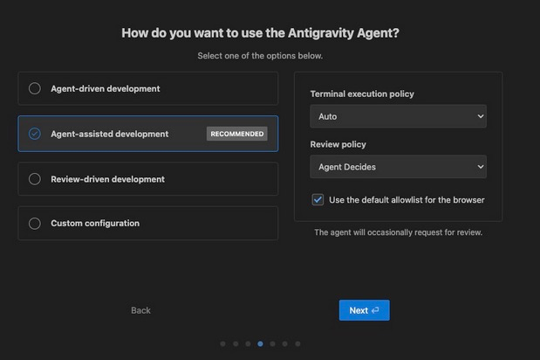This screenshot has height=360, width=540.
Task: Jump to third step pagination dot
Action: [x=248, y=343]
